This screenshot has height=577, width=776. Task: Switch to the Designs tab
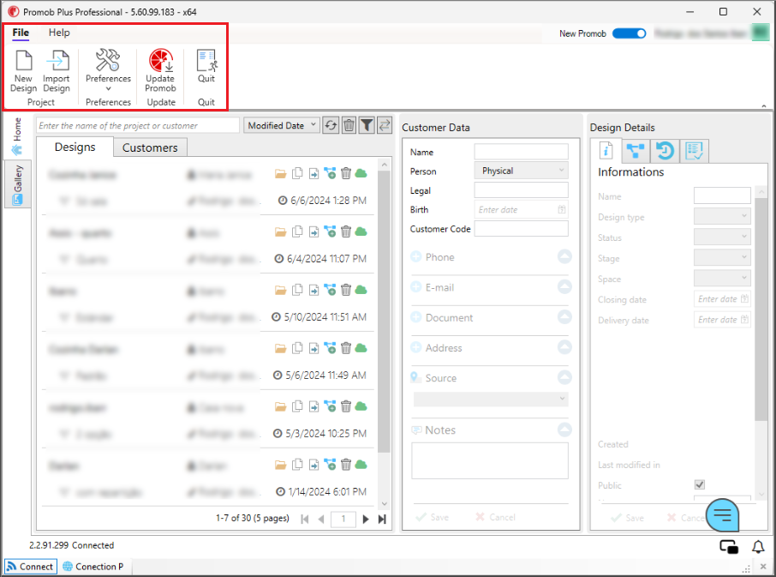pos(75,147)
